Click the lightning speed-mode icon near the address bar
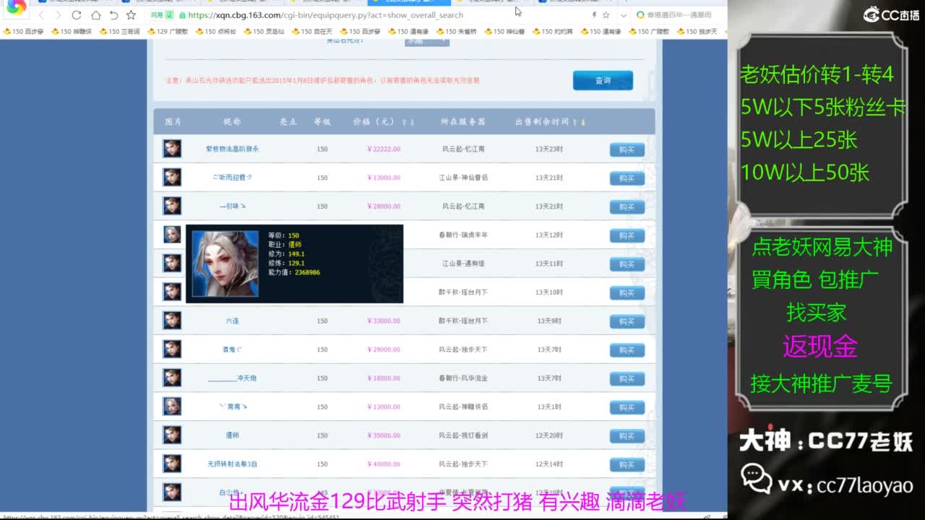The height and width of the screenshot is (520, 925). 593,15
